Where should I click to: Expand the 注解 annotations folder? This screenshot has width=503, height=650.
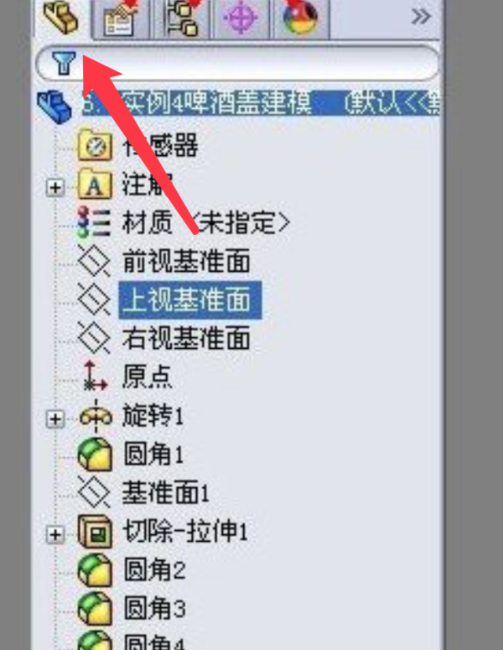(x=54, y=188)
